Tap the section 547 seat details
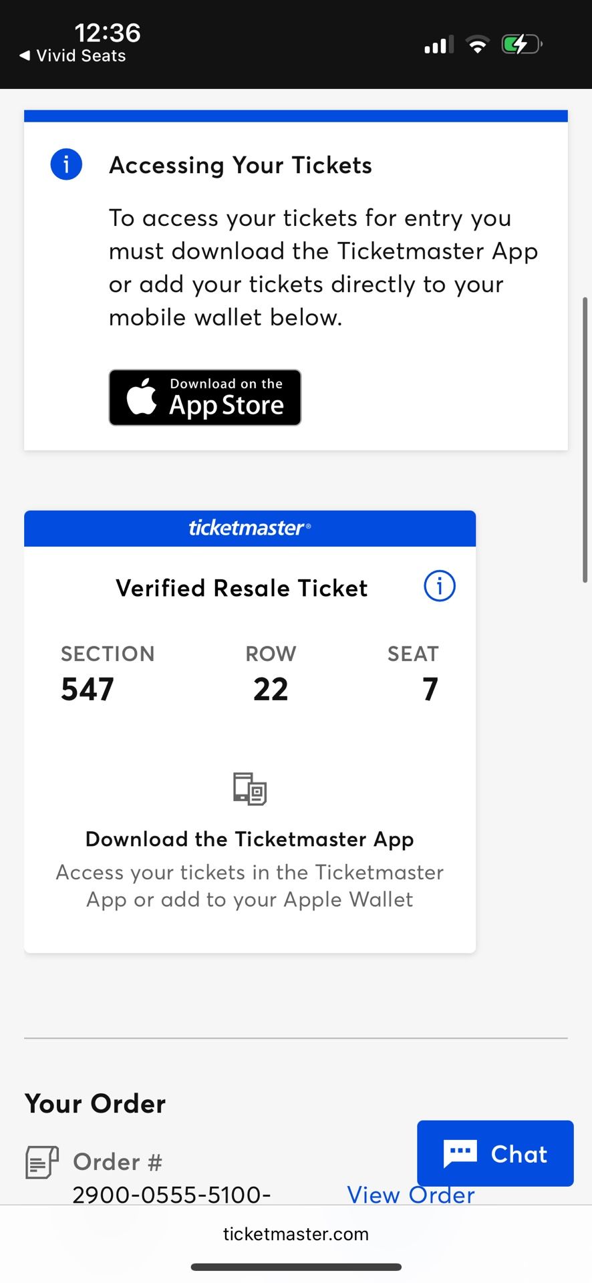Viewport: 592px width, 1283px height. click(x=88, y=689)
